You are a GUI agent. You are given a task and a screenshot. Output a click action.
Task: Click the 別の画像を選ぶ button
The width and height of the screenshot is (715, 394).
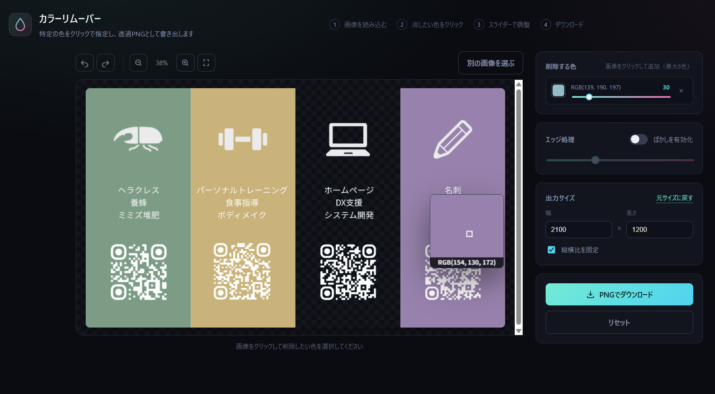coord(490,63)
